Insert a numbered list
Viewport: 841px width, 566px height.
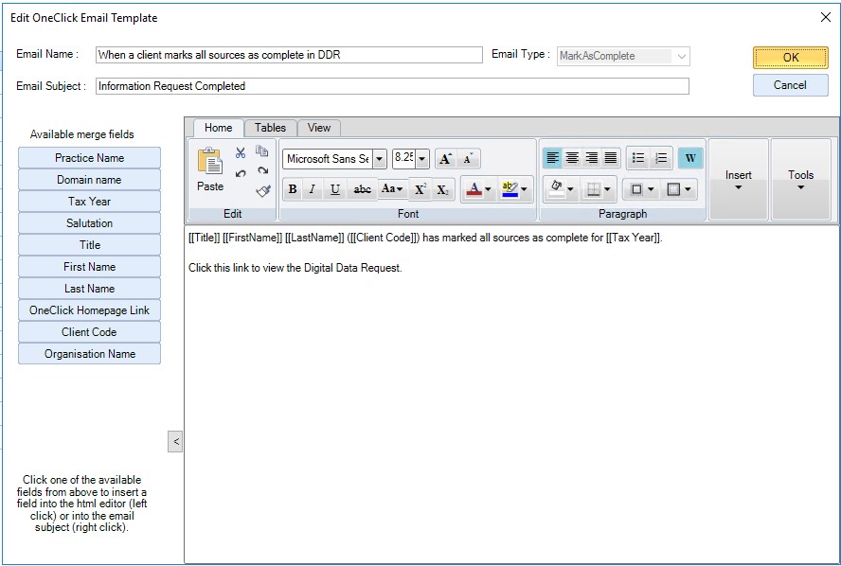[661, 158]
